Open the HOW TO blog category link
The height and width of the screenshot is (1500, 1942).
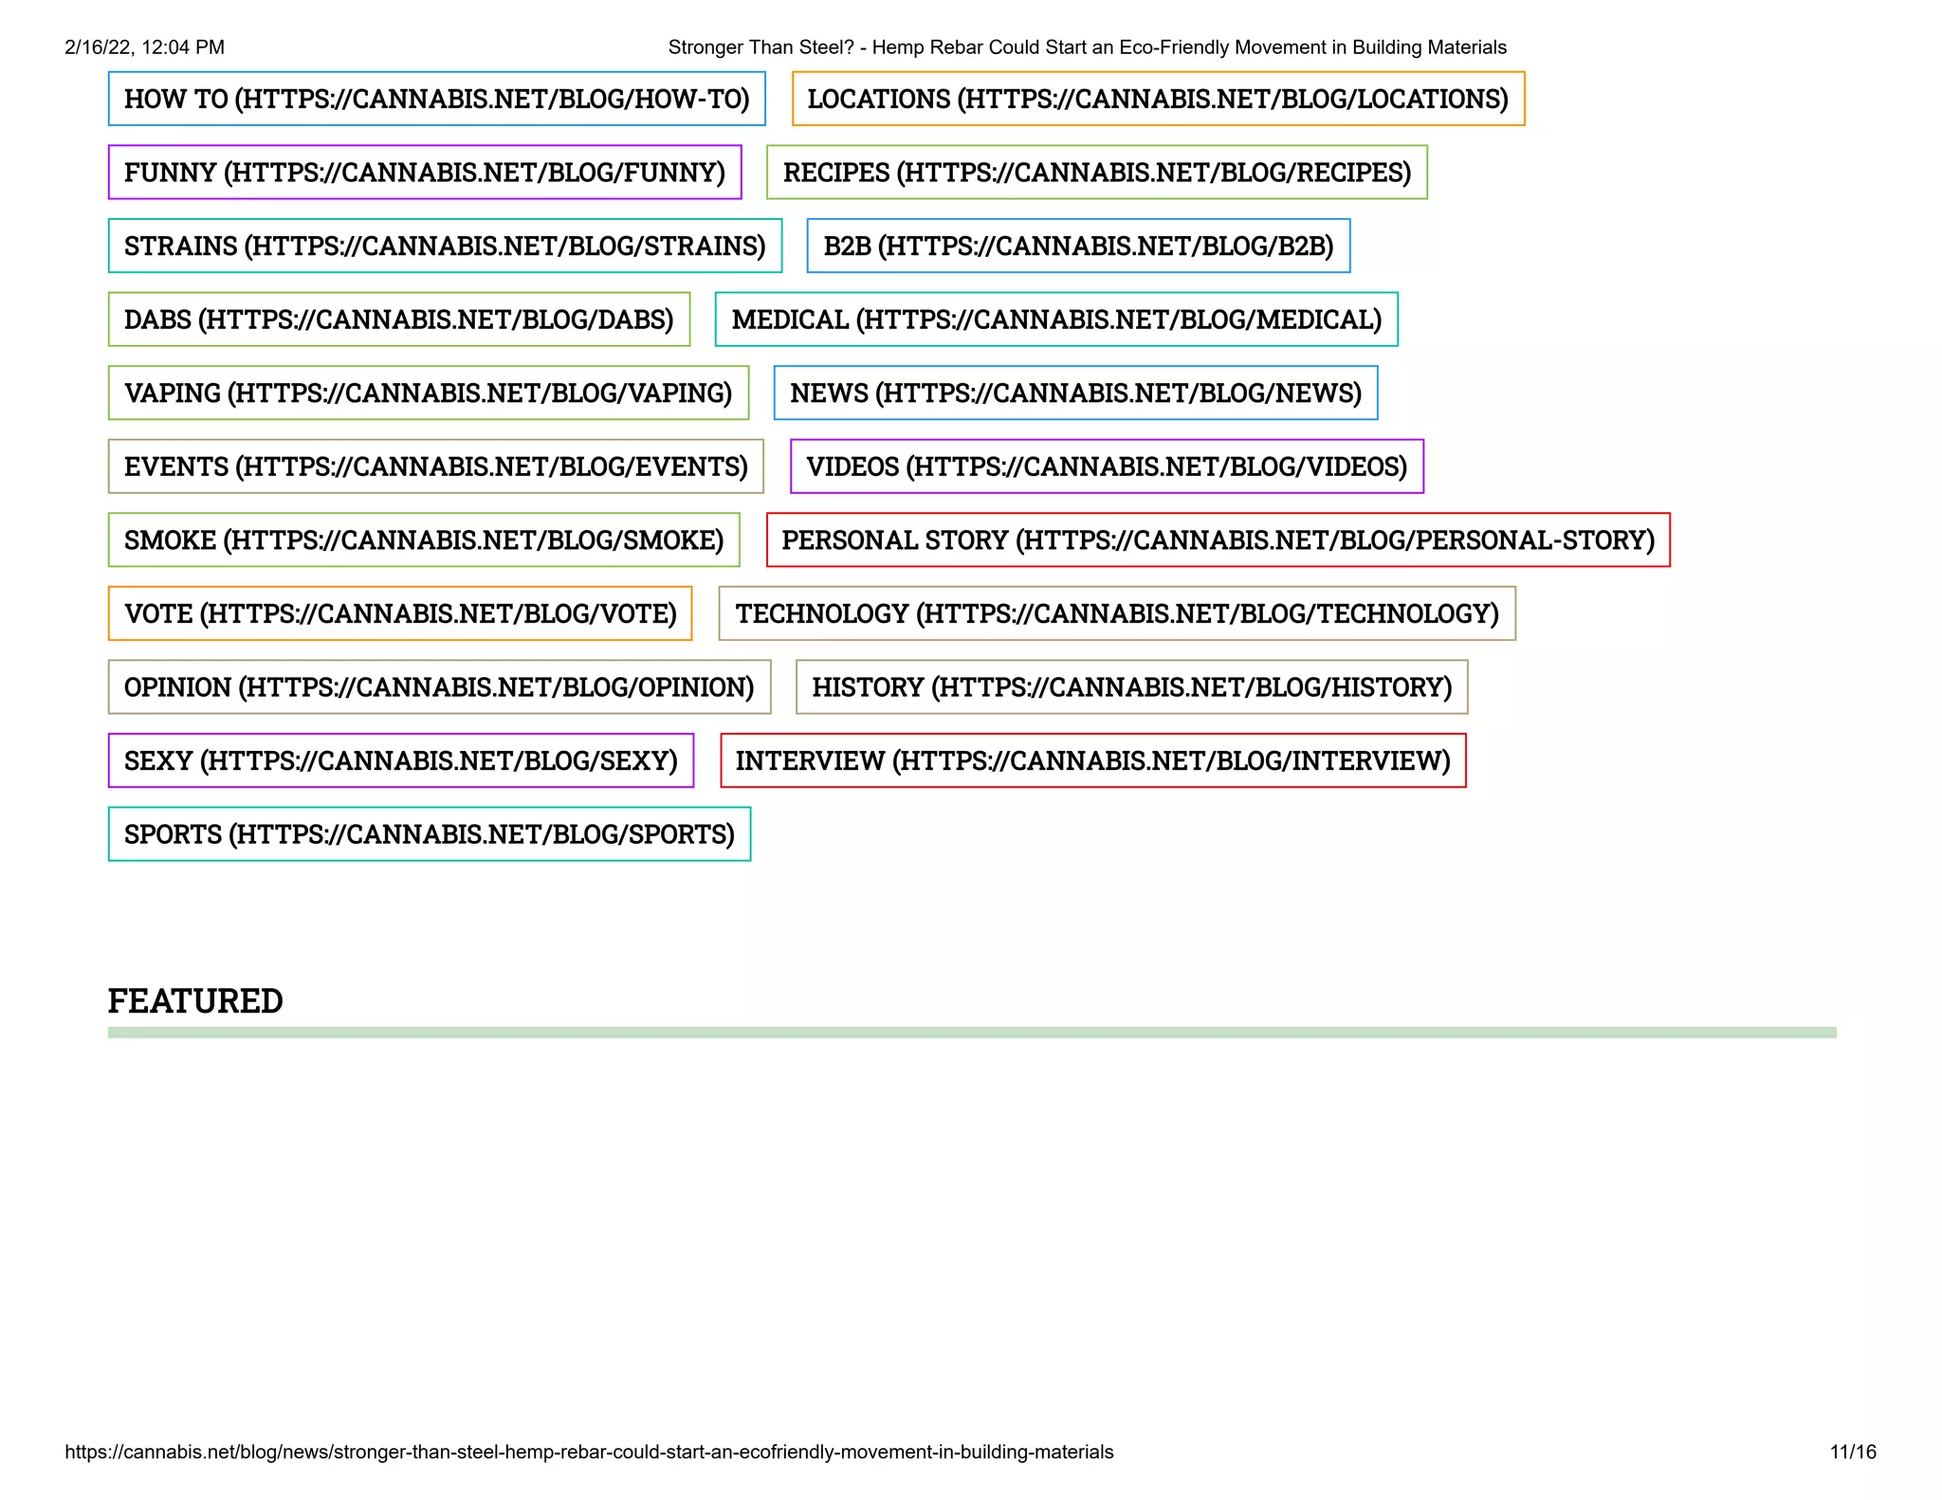click(x=436, y=99)
